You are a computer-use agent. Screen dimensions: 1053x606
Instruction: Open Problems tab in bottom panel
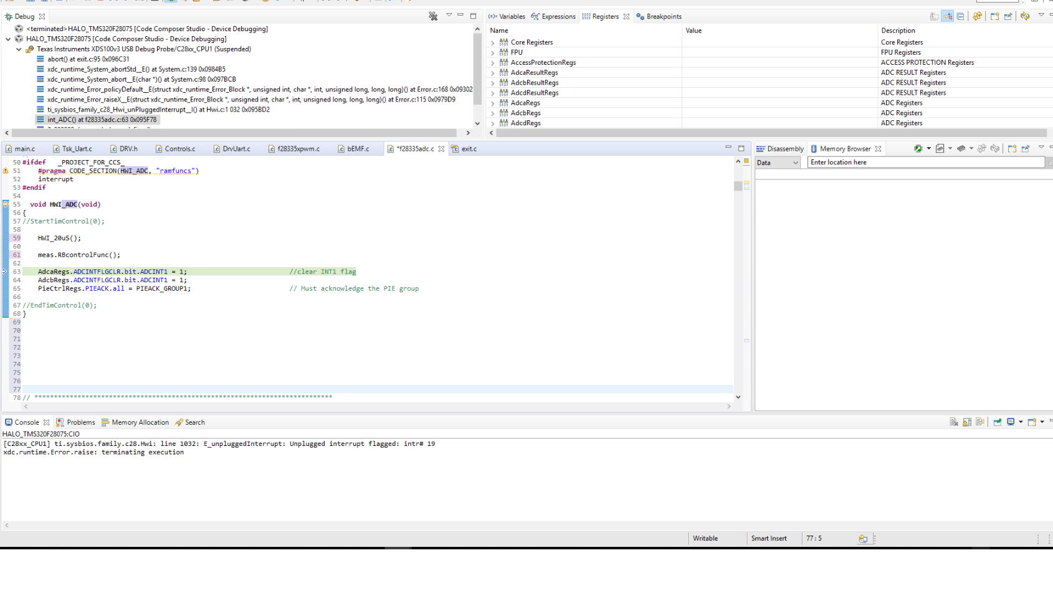(x=75, y=422)
